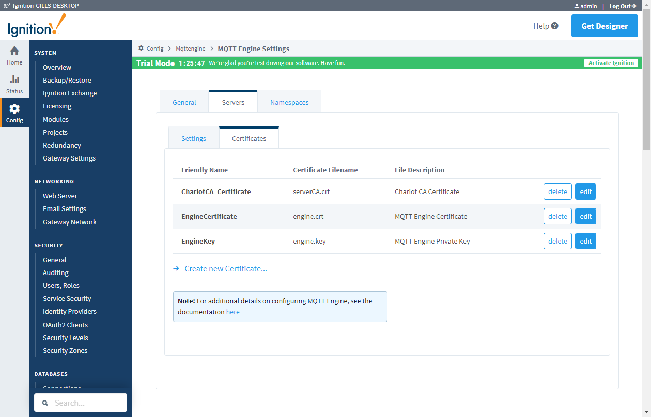This screenshot has height=417, width=651.
Task: Open Gateway Settings page
Action: click(69, 158)
